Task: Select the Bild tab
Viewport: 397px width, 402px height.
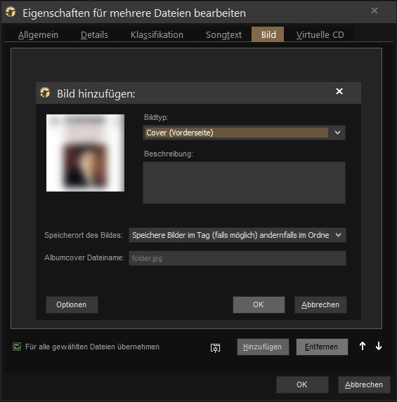Action: coord(268,34)
